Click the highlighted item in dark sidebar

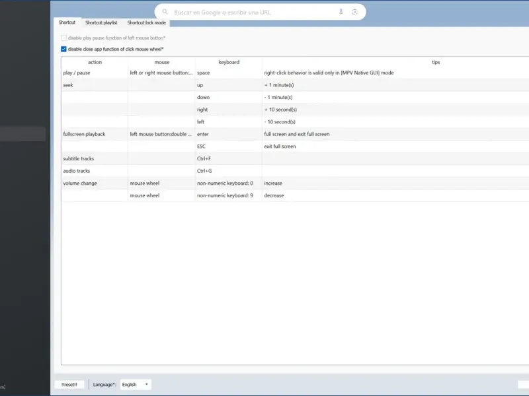22,134
